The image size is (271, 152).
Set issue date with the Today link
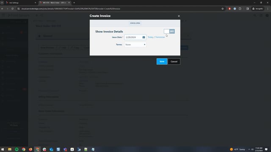(150, 37)
